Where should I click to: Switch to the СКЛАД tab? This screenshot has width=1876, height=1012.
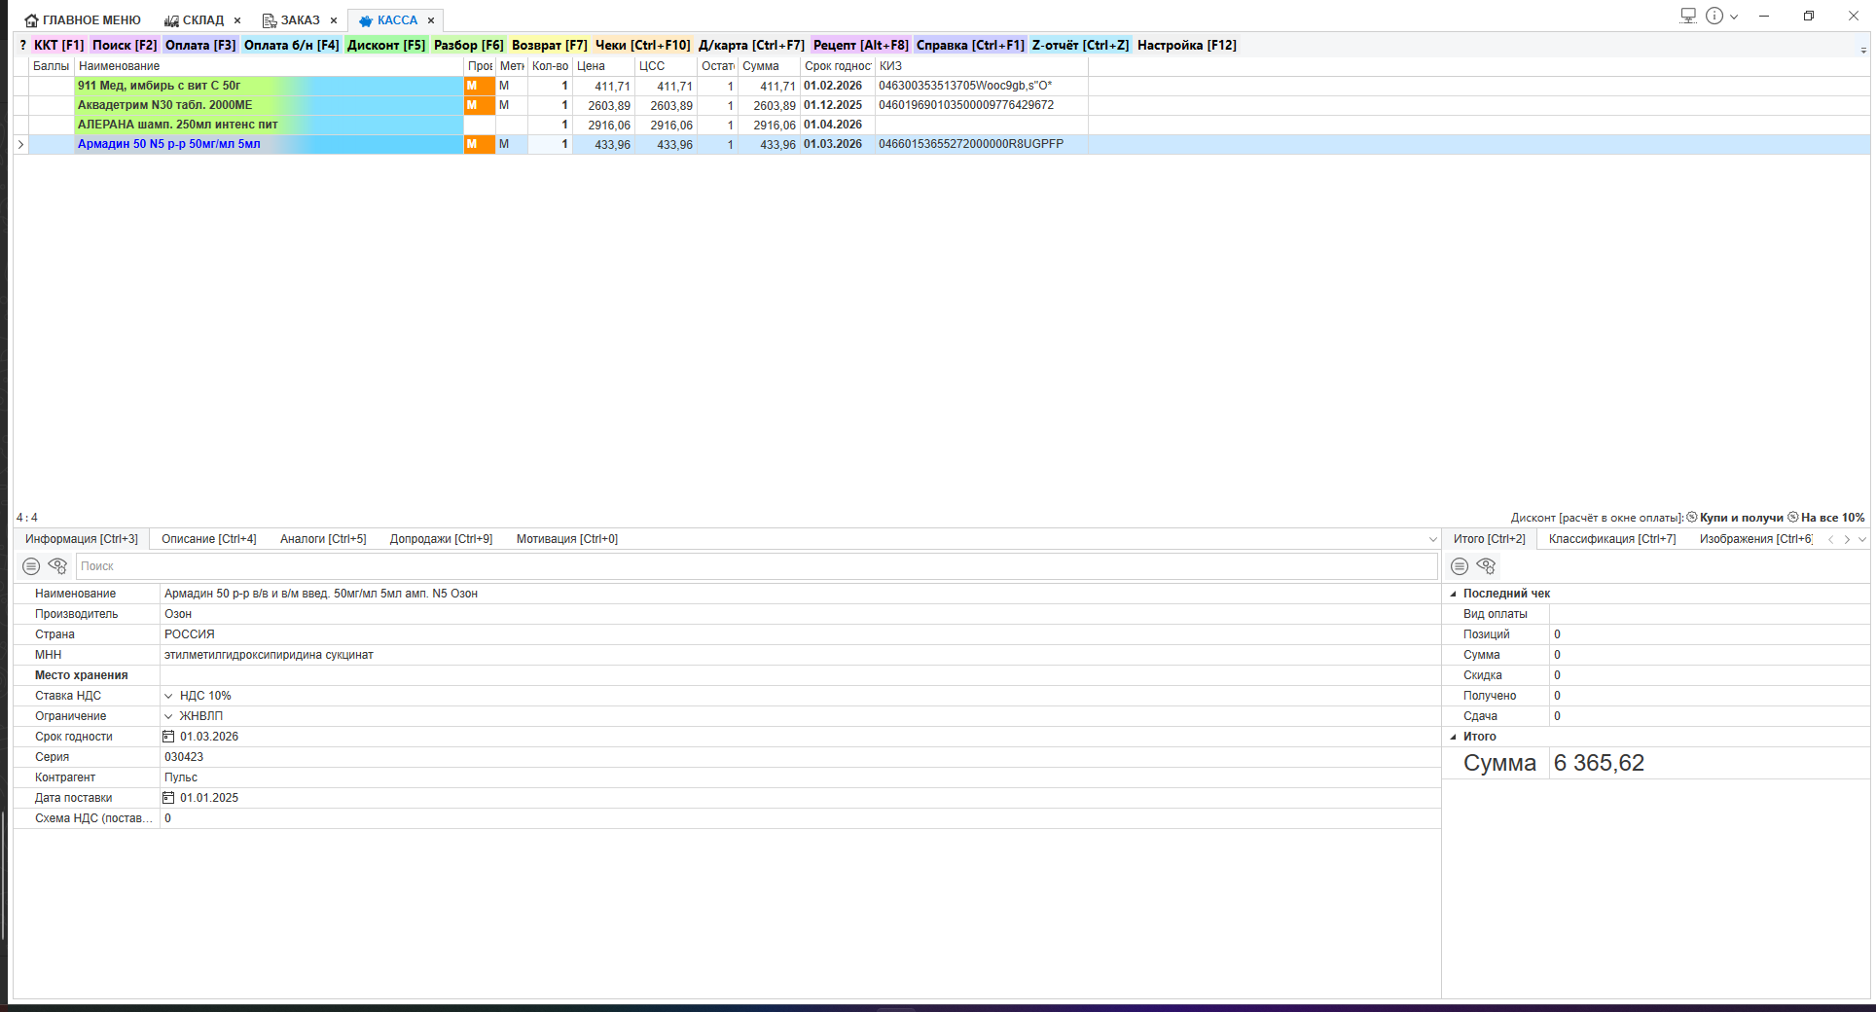click(202, 20)
